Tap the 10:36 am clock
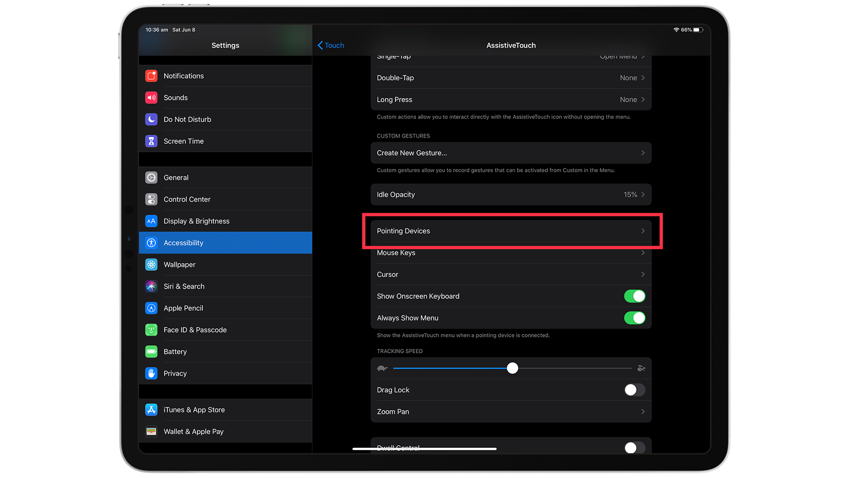This screenshot has height=478, width=850. [x=157, y=30]
